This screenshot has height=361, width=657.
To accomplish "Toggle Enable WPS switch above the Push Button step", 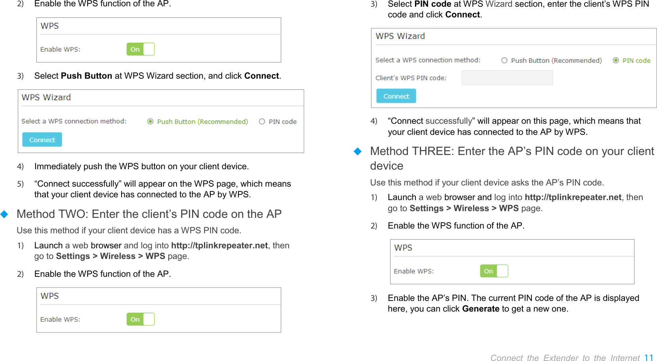I will (141, 49).
